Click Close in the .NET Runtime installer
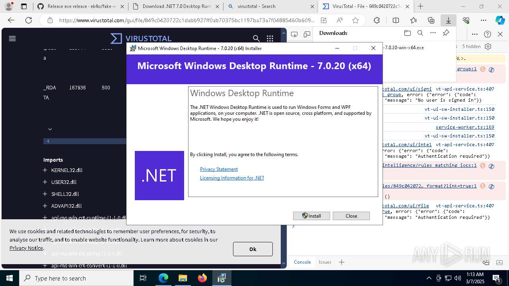 point(351,216)
